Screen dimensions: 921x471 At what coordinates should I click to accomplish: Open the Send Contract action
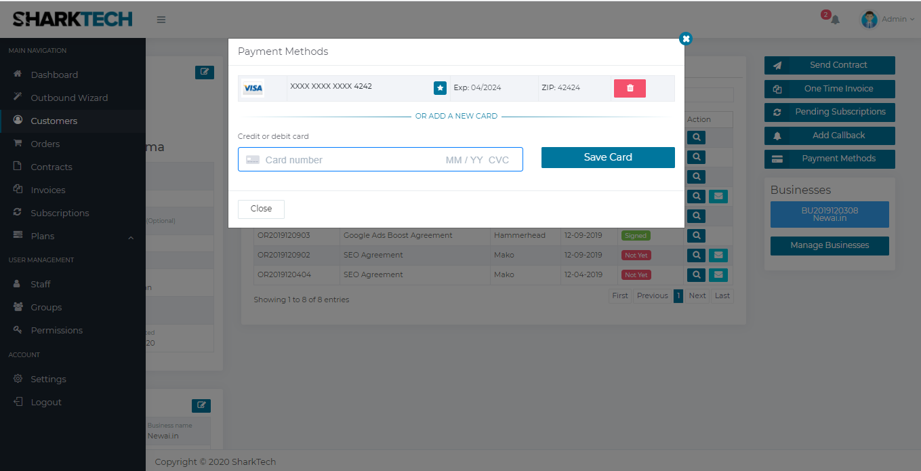click(830, 65)
